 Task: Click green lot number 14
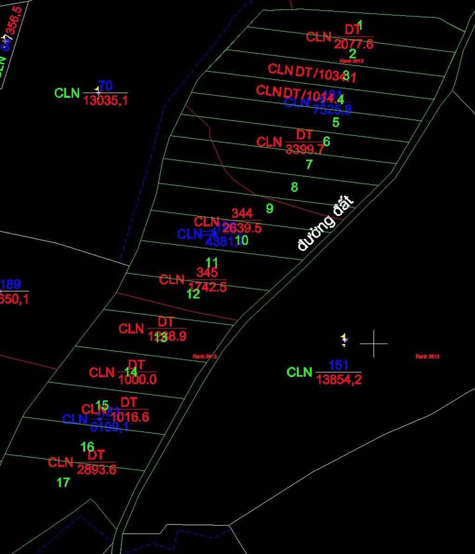point(131,372)
